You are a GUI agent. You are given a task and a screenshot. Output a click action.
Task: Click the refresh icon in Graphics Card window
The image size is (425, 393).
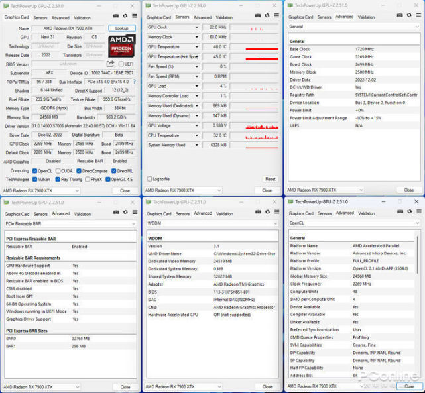pos(124,17)
